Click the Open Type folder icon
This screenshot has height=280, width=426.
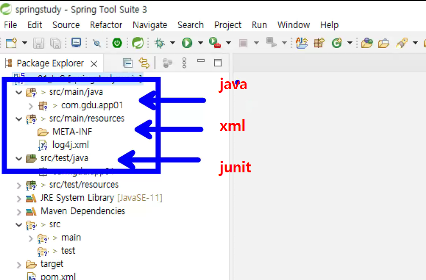tap(367, 43)
